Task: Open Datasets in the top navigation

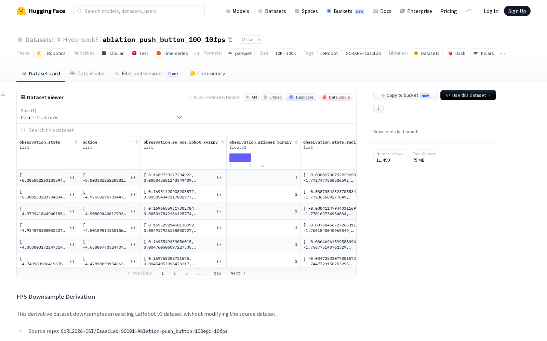Action: pos(272,11)
